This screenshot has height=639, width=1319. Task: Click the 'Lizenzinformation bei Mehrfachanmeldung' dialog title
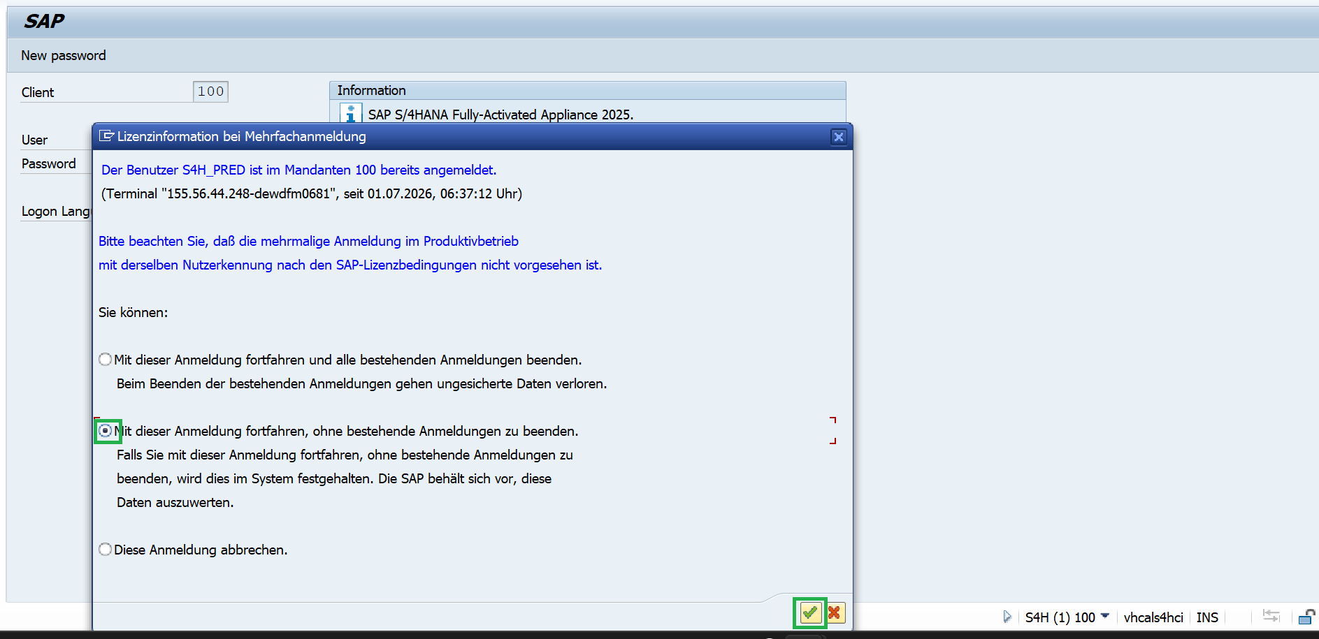[242, 136]
